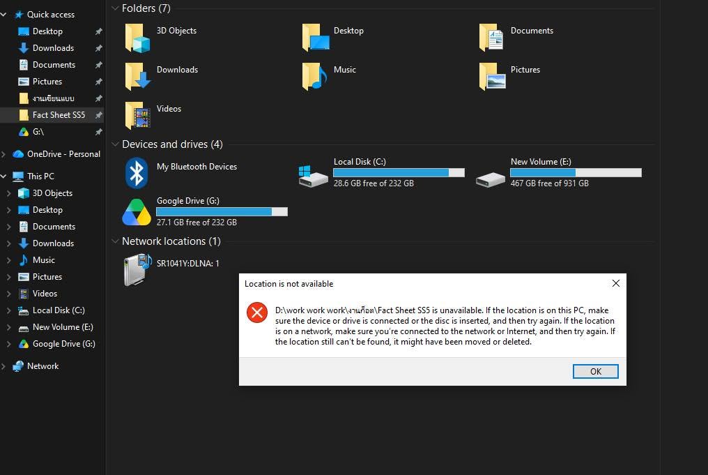
Task: Open the SR1041Y:DLNA network device icon
Action: tap(137, 270)
